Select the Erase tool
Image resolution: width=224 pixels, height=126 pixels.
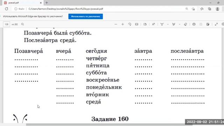click(185, 24)
